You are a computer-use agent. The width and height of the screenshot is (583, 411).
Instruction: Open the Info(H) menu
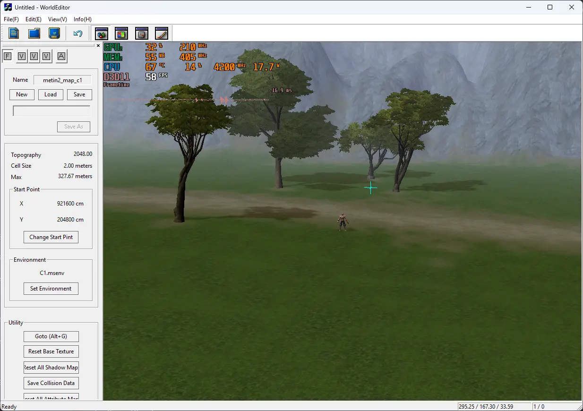83,19
